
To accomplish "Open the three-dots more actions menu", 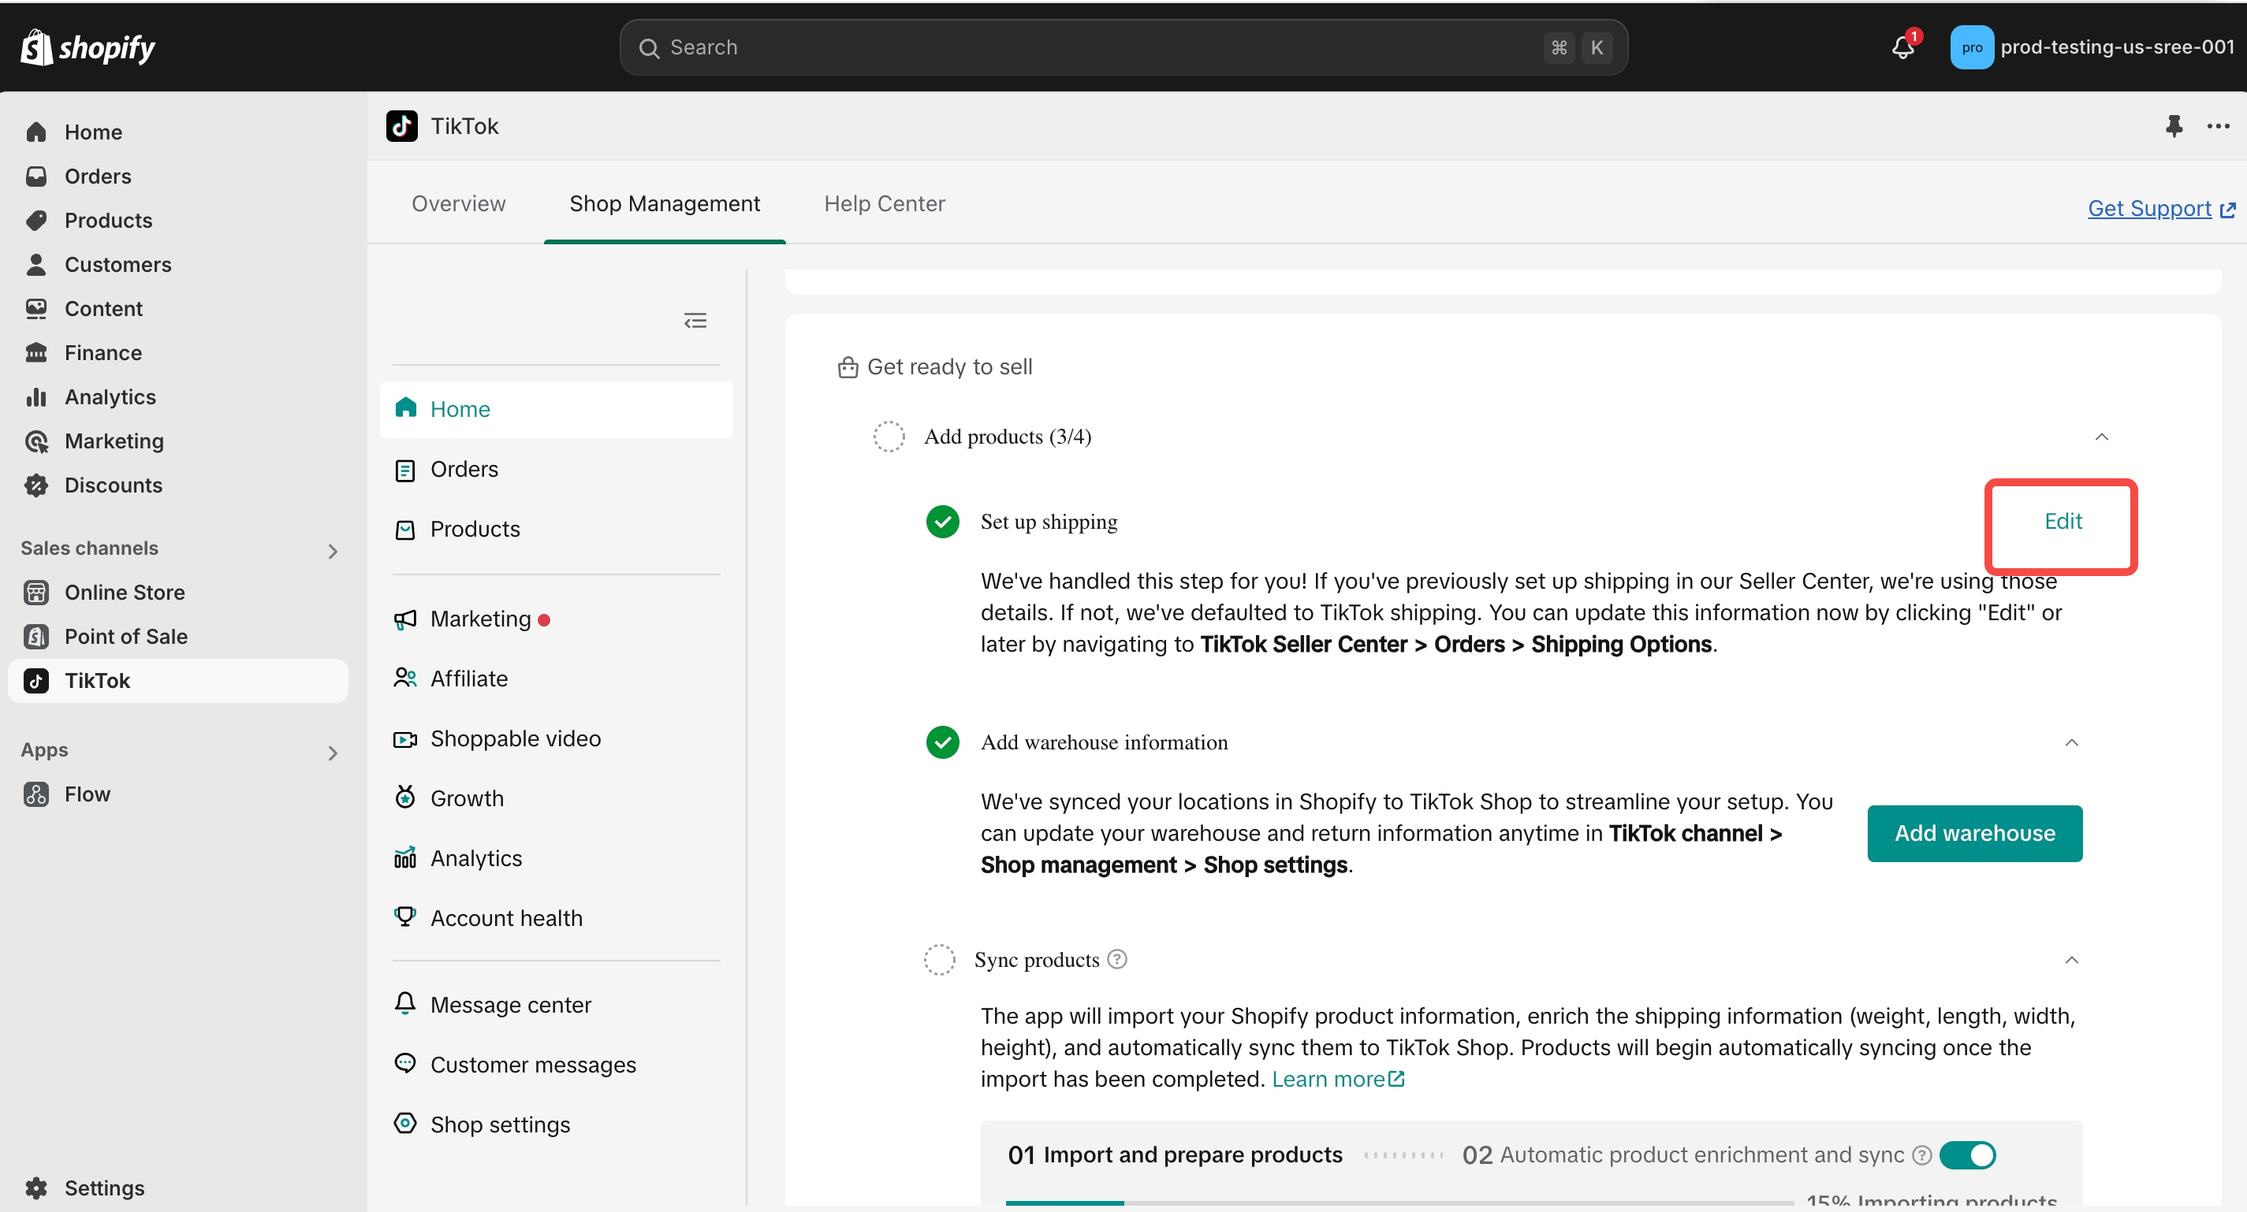I will (x=2218, y=126).
